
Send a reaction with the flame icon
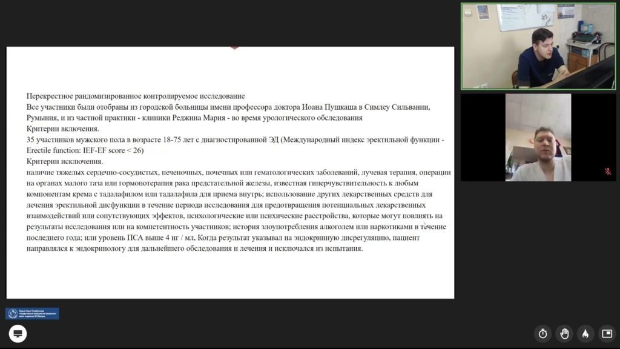click(x=585, y=333)
